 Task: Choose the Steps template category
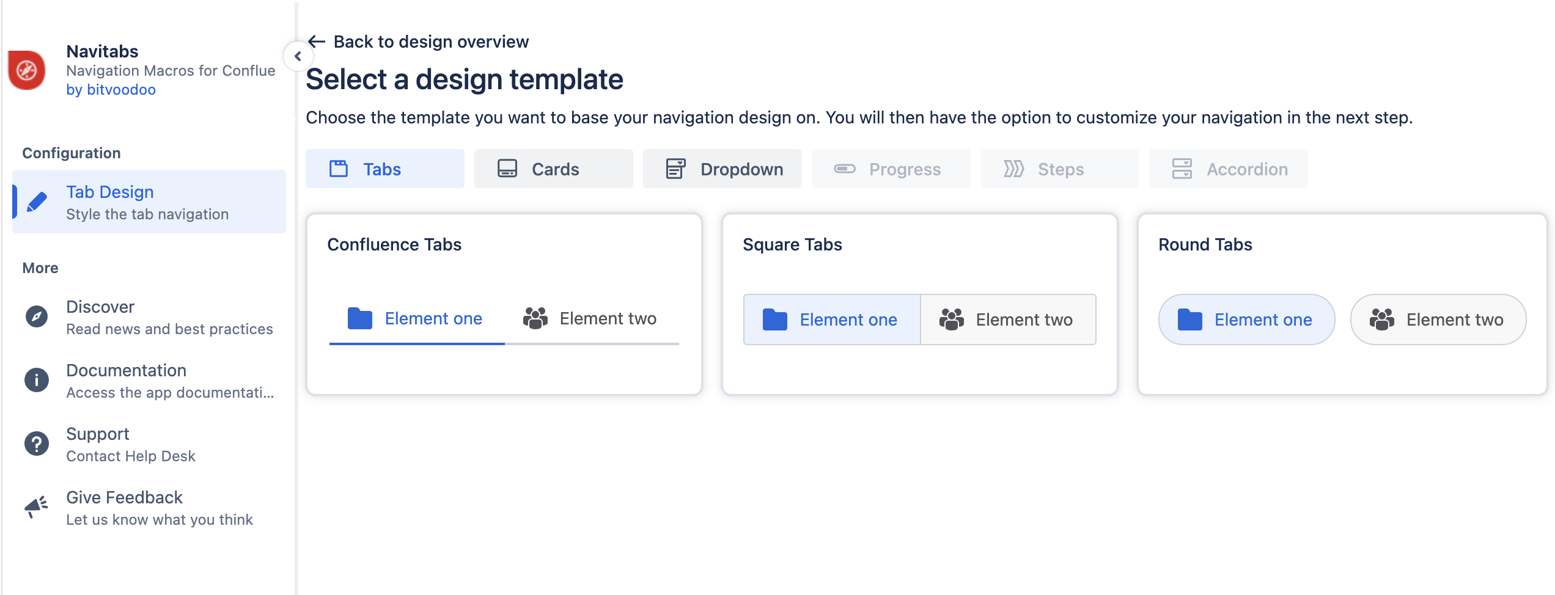pyautogui.click(x=1059, y=169)
